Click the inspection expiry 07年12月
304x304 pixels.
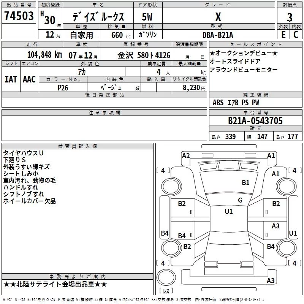click(83, 55)
